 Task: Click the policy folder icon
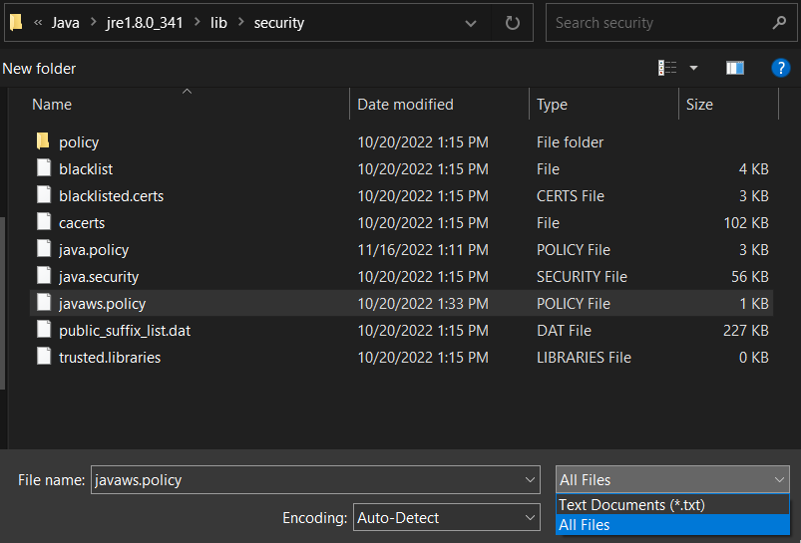click(x=44, y=141)
